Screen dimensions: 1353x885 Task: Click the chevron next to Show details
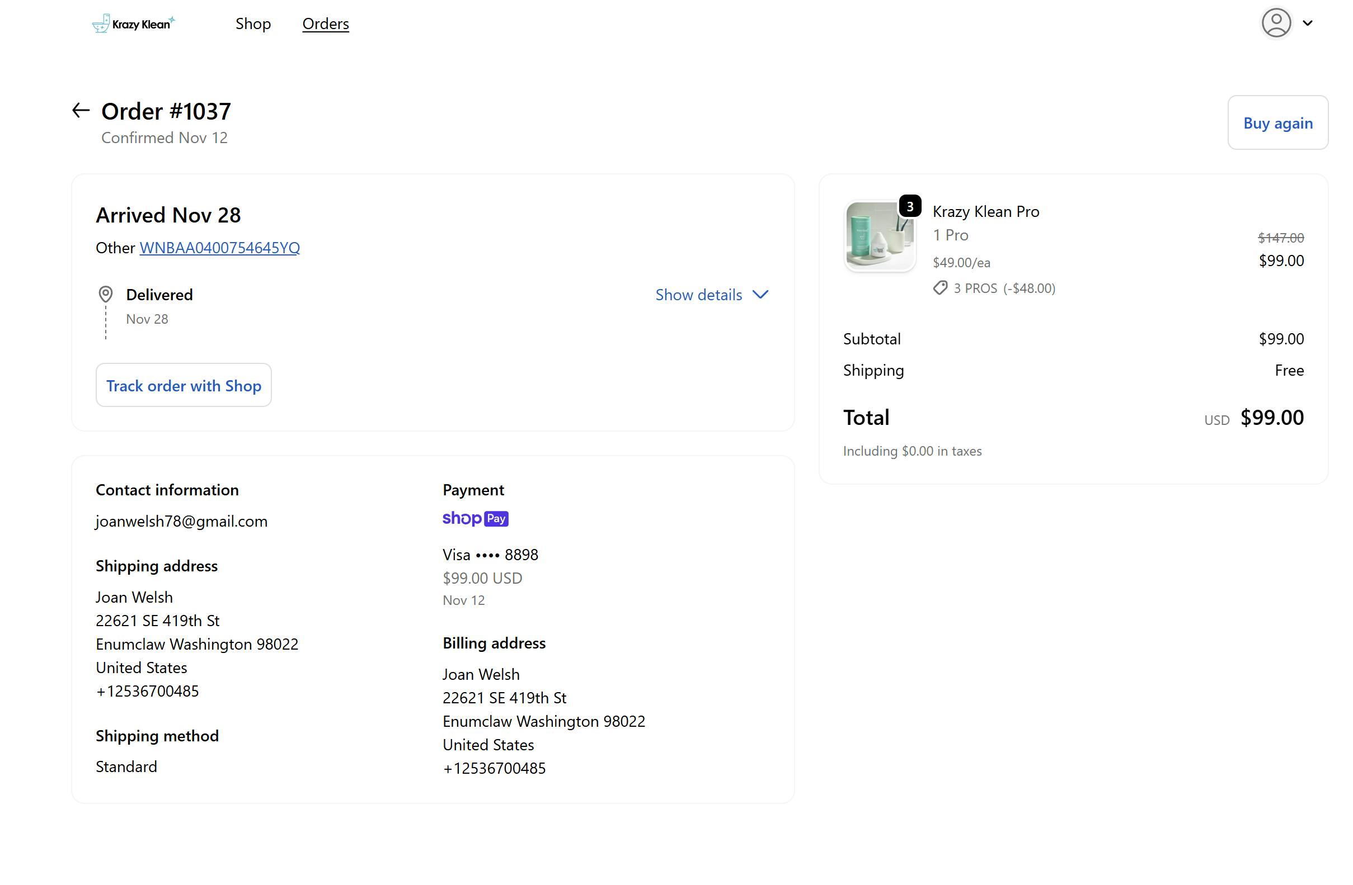(x=760, y=294)
